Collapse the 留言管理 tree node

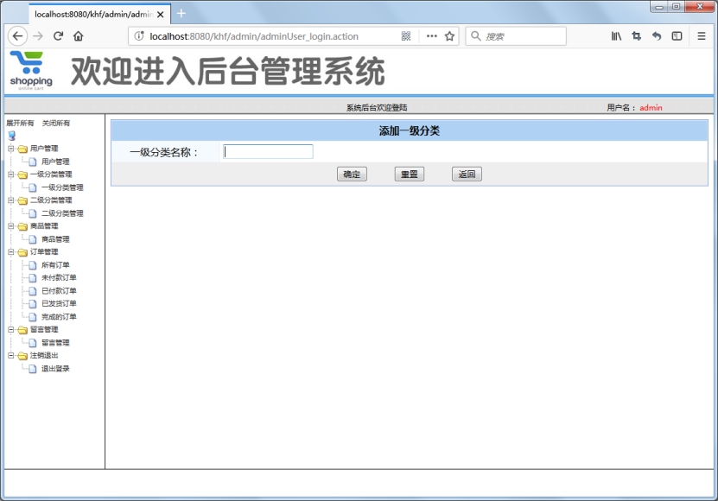(x=11, y=330)
